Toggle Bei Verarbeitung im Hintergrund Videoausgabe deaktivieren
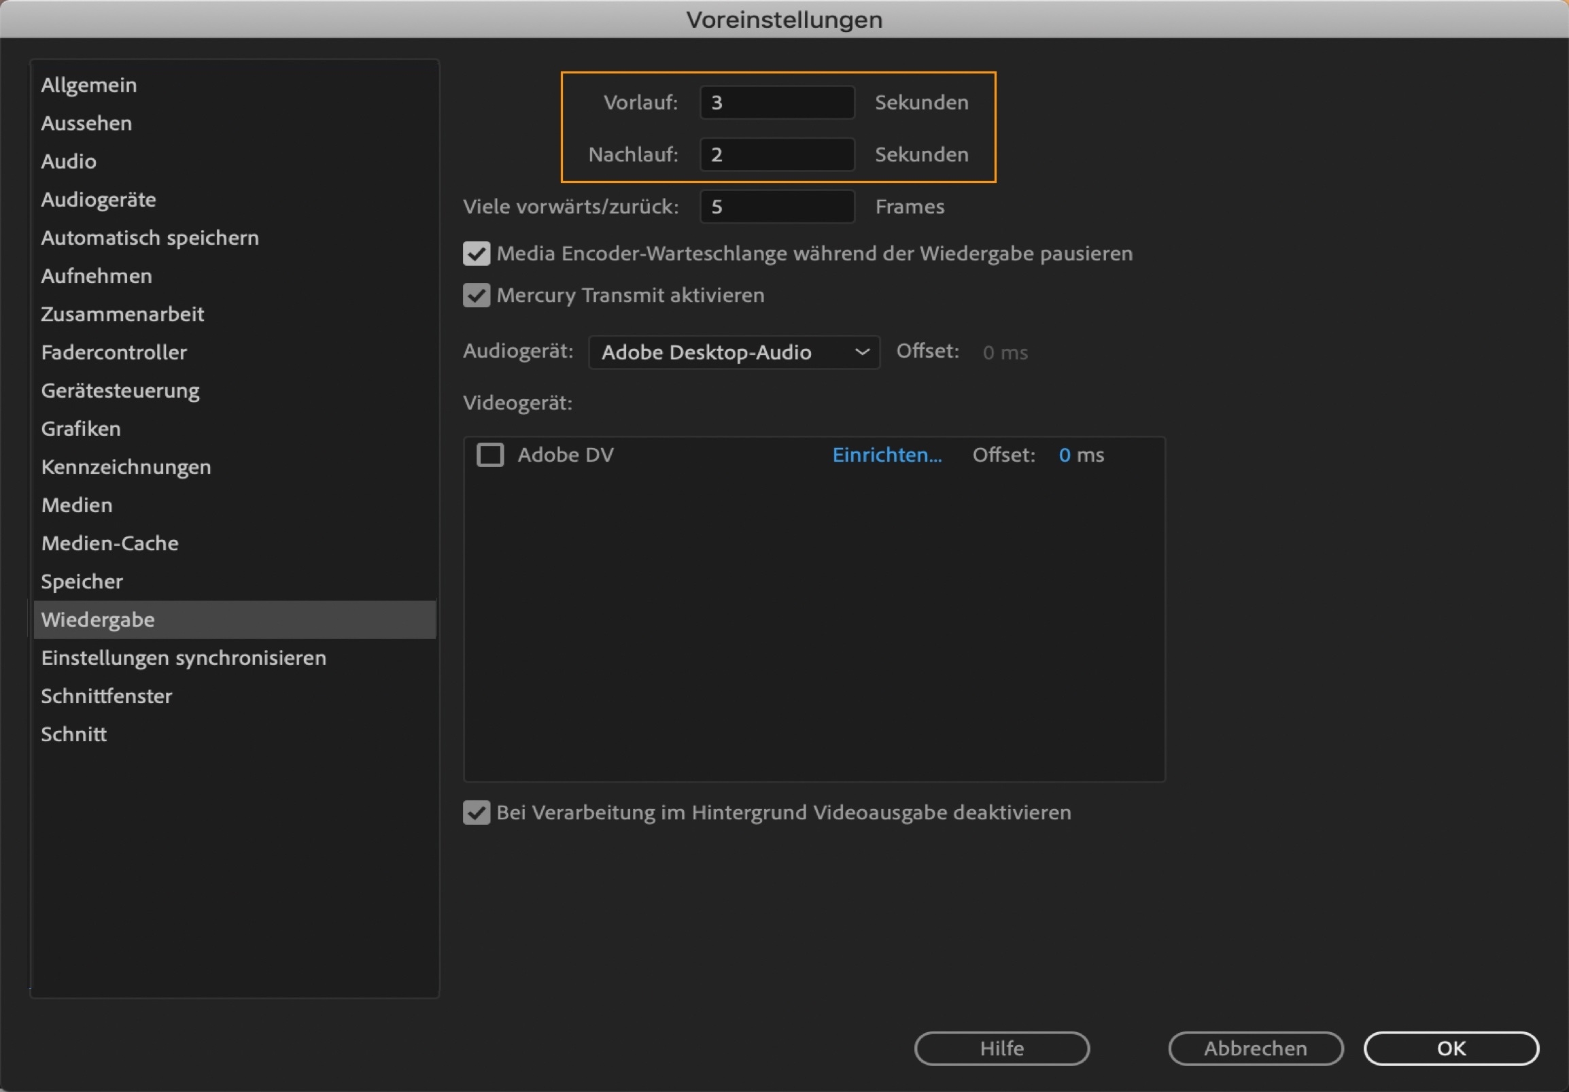The width and height of the screenshot is (1569, 1092). pyautogui.click(x=477, y=812)
